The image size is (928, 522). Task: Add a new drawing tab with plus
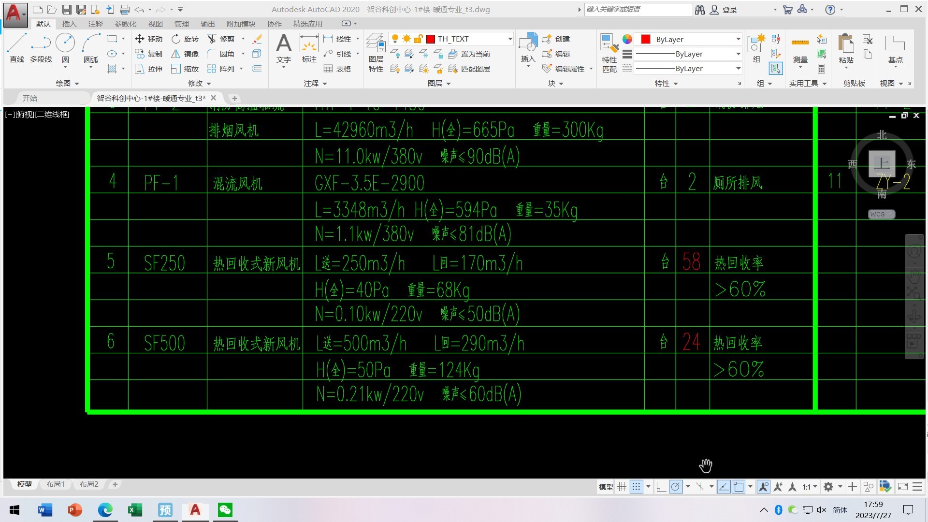[234, 98]
